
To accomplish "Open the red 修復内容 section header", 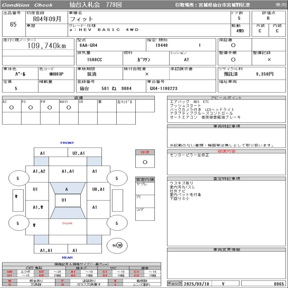I will coord(226,151).
